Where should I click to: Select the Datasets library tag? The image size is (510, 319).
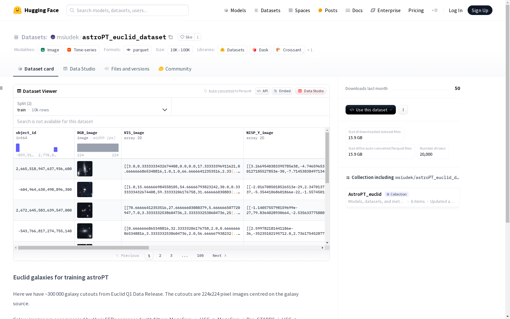(x=232, y=50)
